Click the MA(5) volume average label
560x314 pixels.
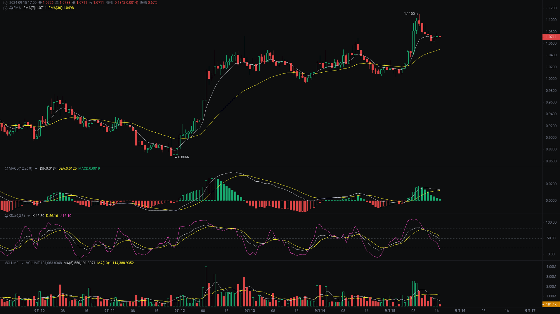click(x=79, y=263)
